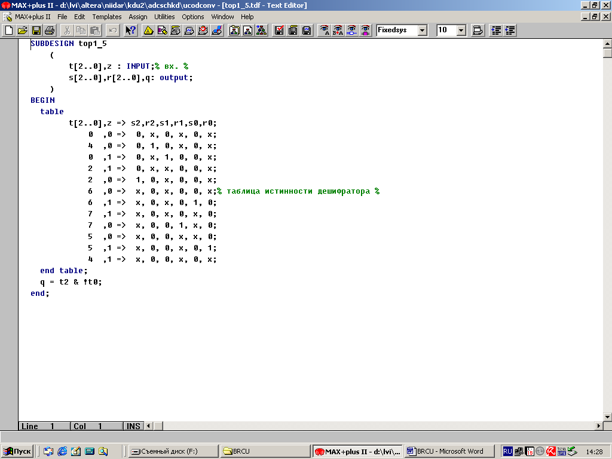Open the Help menu

[x=247, y=17]
